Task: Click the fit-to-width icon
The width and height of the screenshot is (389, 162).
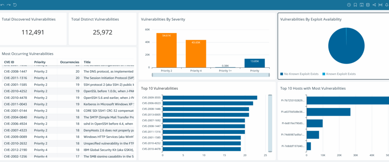Action: [380, 5]
